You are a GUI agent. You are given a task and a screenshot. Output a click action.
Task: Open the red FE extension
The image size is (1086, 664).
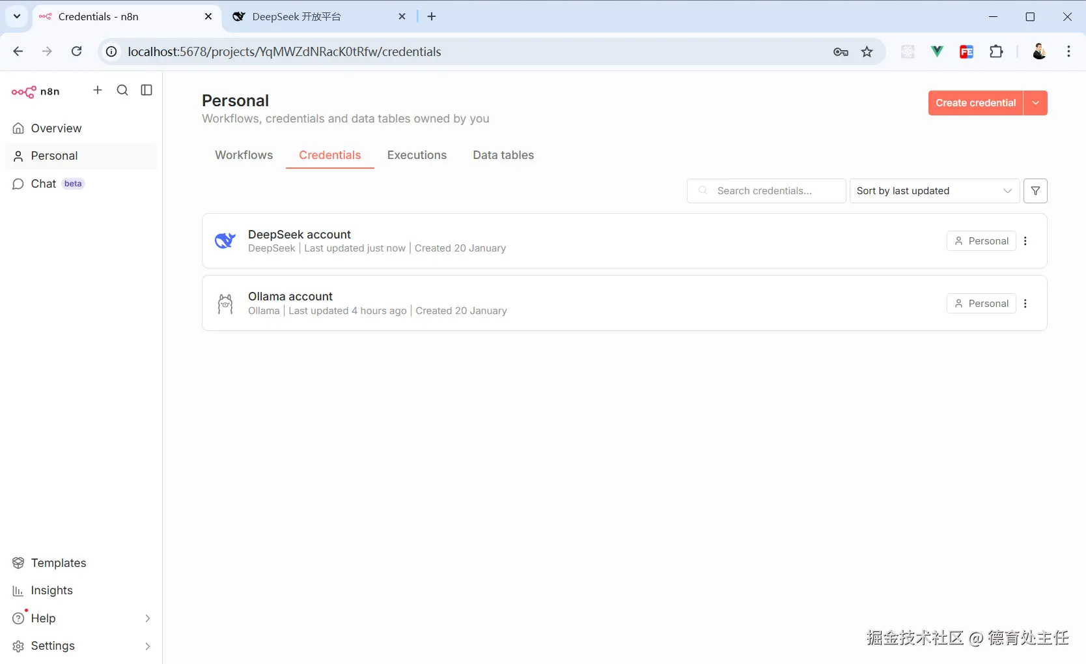click(x=967, y=52)
